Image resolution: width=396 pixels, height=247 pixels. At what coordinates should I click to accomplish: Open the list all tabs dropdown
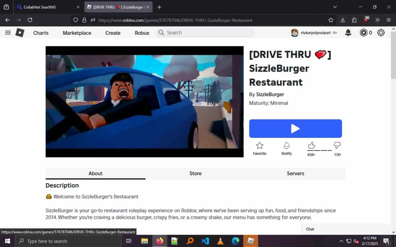pyautogui.click(x=334, y=7)
